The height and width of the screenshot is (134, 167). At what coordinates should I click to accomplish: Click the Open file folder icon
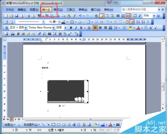11,16
